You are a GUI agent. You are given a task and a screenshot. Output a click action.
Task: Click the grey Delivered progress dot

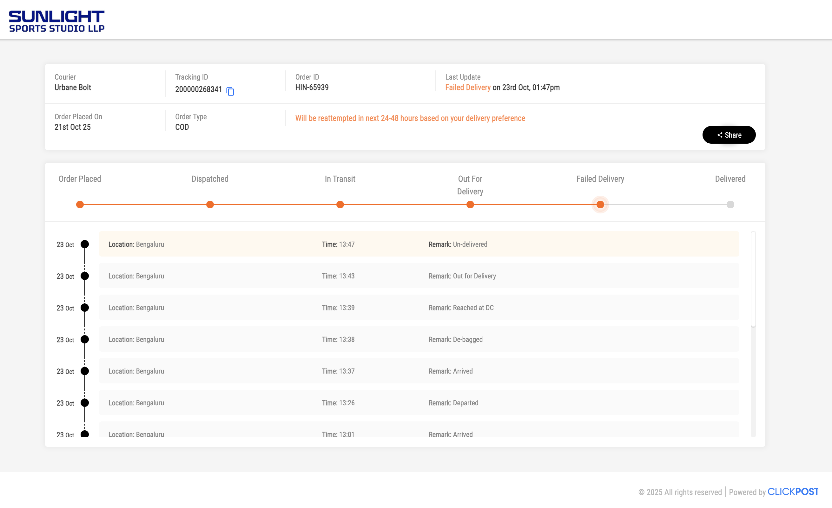[730, 205]
